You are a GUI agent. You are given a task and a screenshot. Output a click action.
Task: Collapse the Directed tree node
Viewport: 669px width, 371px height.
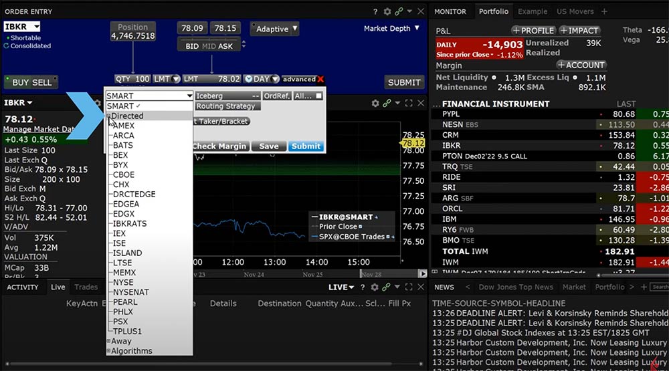point(108,116)
